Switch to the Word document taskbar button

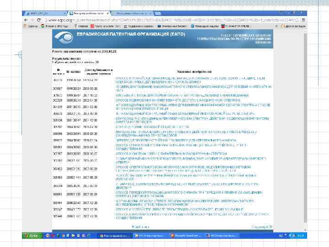click(222, 236)
